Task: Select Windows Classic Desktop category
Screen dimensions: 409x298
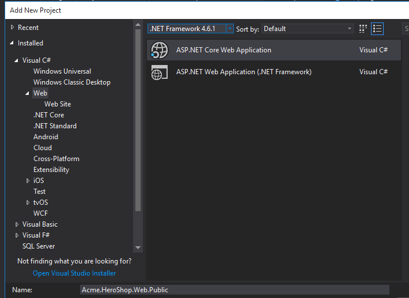Action: point(72,82)
